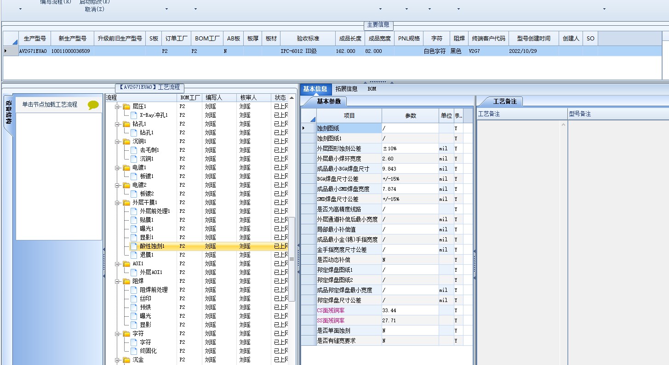Click the document icon beside 丝印

pos(134,298)
